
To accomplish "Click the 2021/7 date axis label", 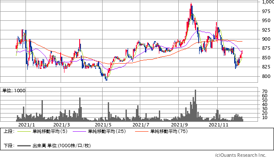I will click(x=141, y=125).
